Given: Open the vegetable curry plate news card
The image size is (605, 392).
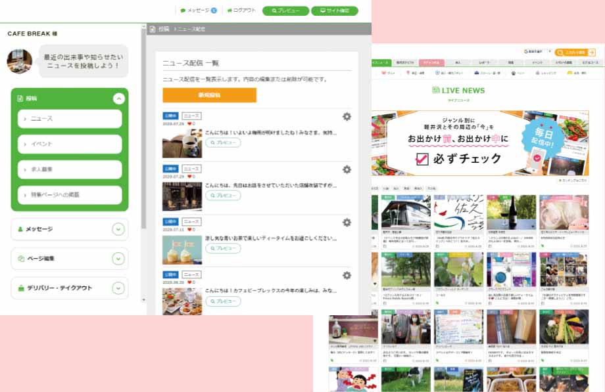Looking at the screenshot, I should (x=564, y=336).
